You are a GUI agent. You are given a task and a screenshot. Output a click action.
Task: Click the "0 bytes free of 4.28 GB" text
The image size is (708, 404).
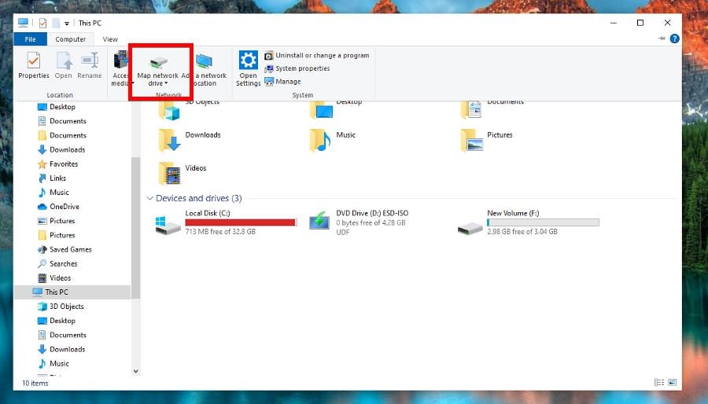371,222
